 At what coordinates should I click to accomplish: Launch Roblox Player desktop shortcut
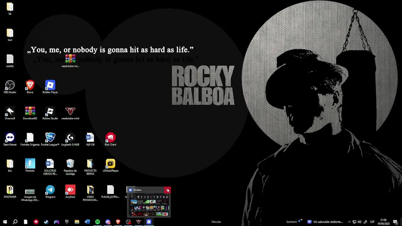click(x=50, y=87)
